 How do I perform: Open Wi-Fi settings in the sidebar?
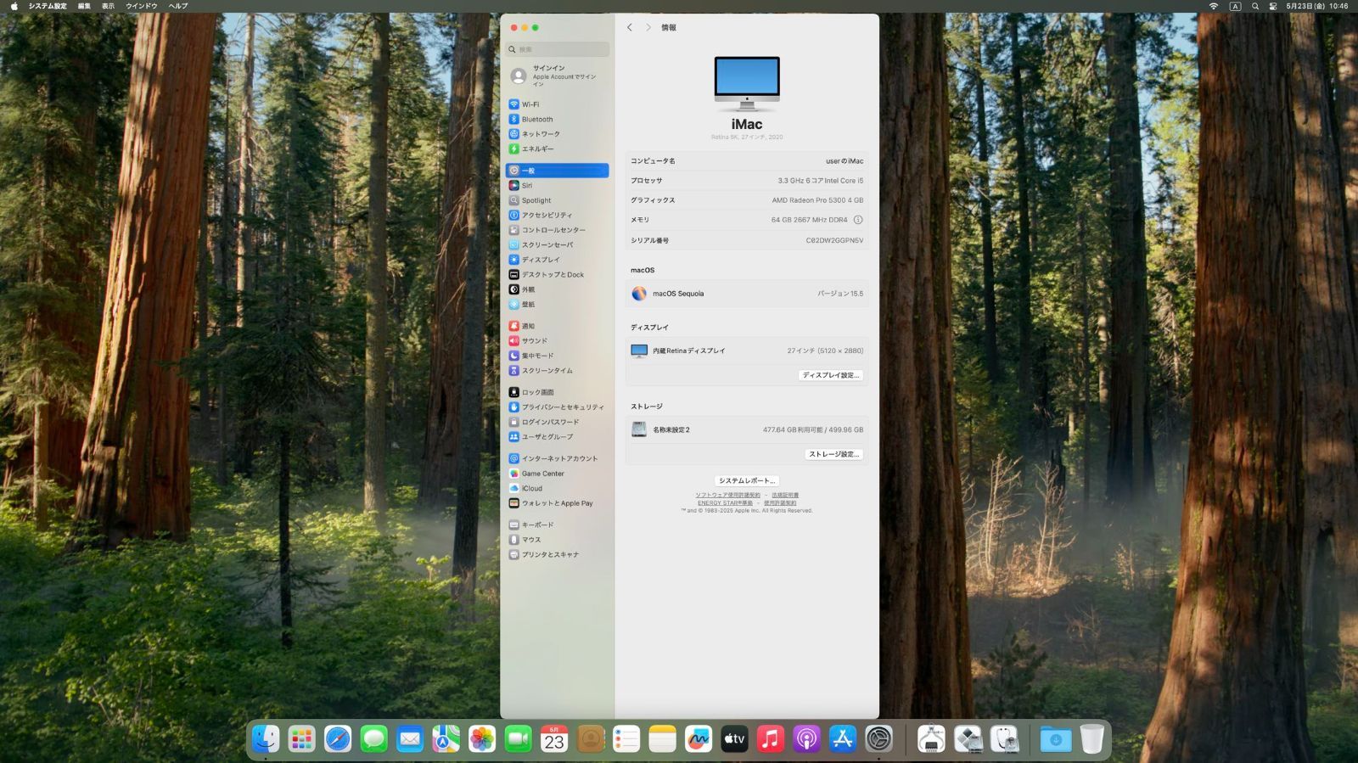[557, 104]
